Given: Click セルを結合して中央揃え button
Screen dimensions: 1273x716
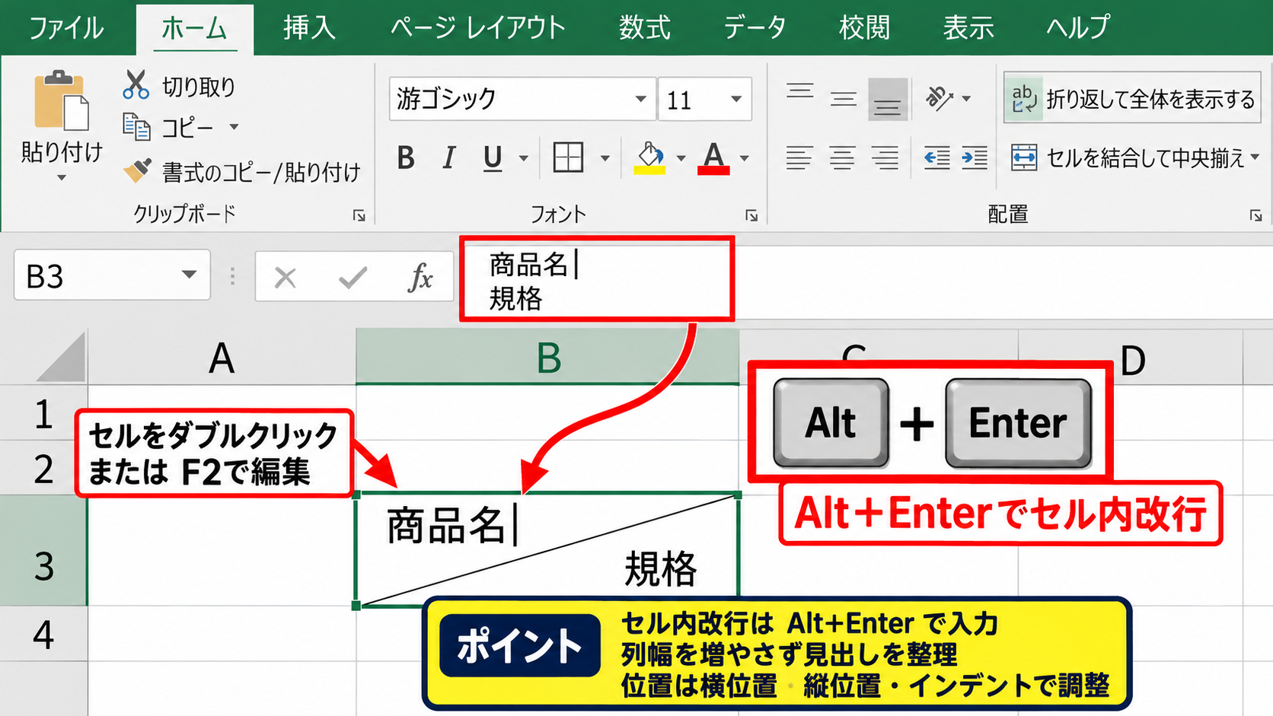Looking at the screenshot, I should (1128, 158).
